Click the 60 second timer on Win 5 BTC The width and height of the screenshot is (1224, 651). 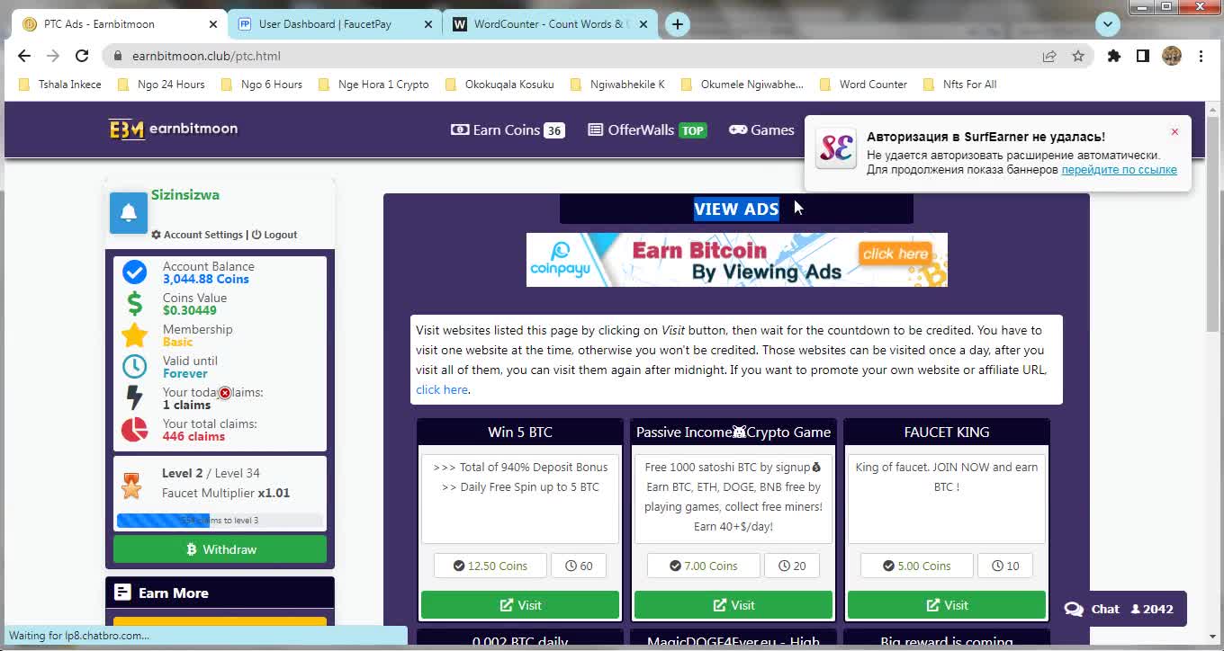[579, 566]
